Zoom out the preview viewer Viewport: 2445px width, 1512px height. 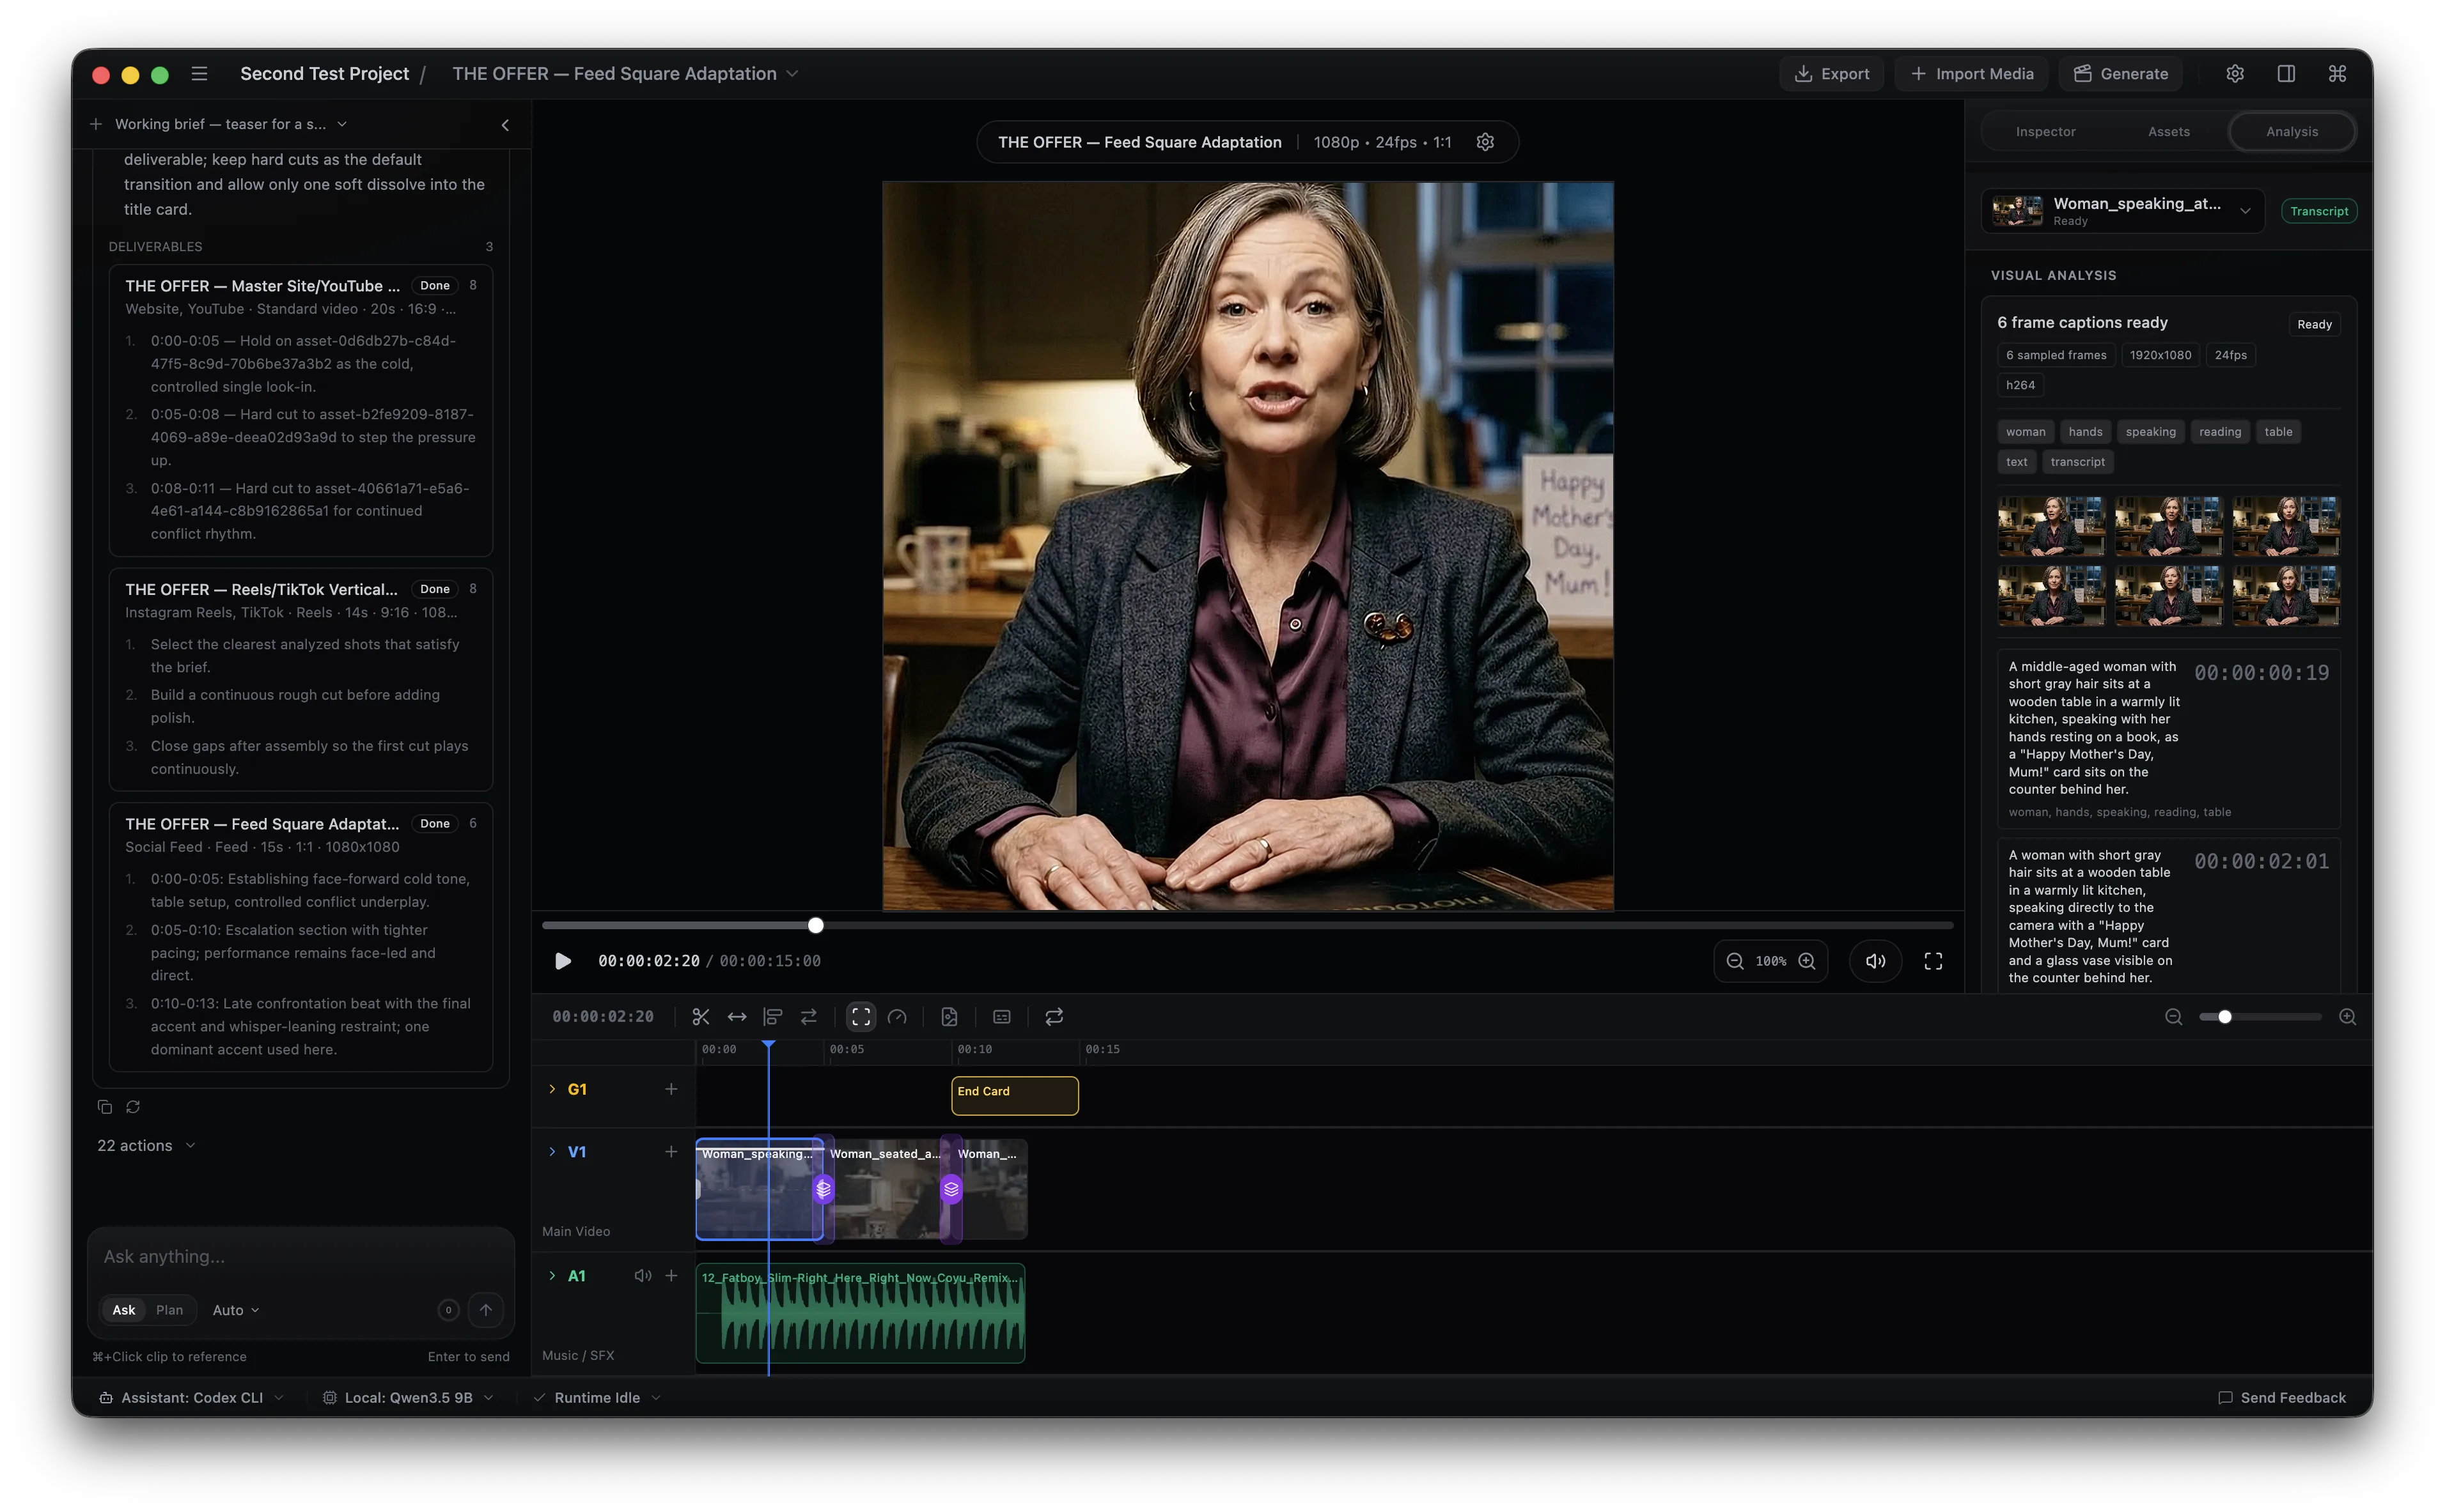(x=1735, y=961)
